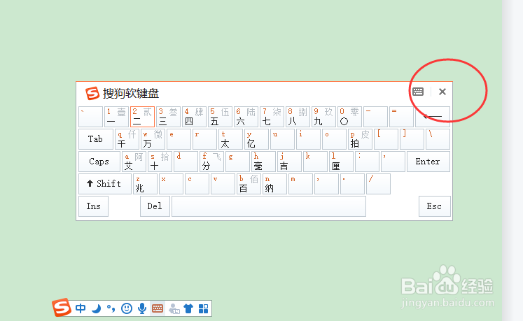Screen dimensions: 523x321
Task: Open the user account icon with badge 19
Action: coord(174,308)
